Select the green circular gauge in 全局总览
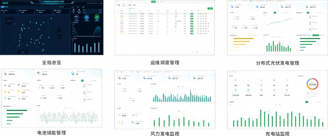The width and height of the screenshot is (328, 136). coord(96,17)
